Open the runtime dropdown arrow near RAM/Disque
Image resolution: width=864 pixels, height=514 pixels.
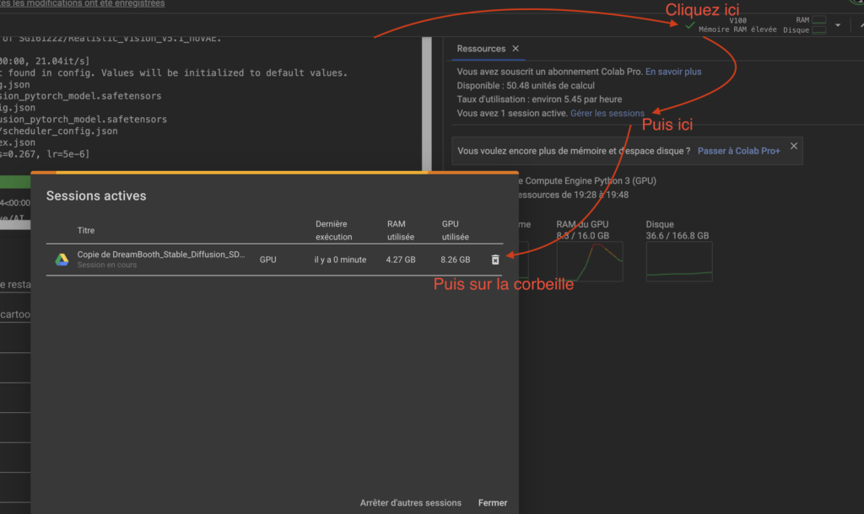click(x=838, y=25)
